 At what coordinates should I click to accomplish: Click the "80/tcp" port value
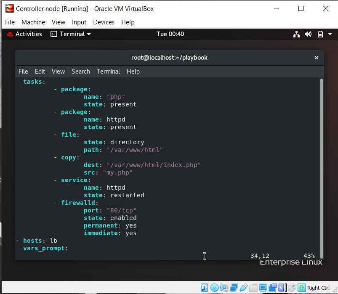pyautogui.click(x=121, y=210)
